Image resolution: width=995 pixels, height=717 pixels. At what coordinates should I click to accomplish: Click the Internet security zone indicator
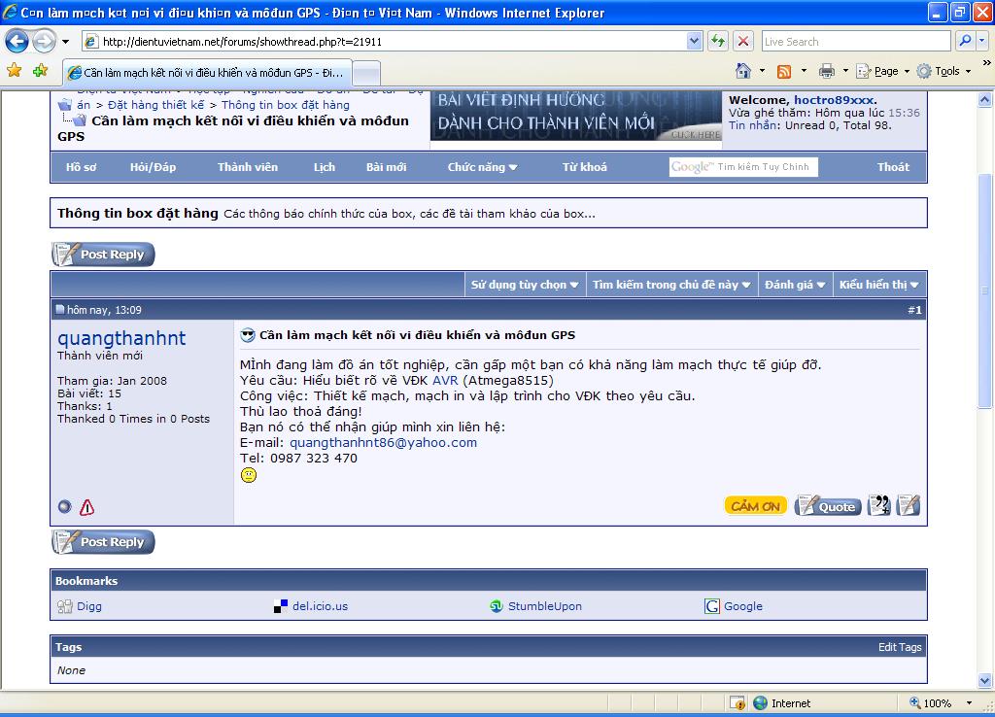(782, 703)
